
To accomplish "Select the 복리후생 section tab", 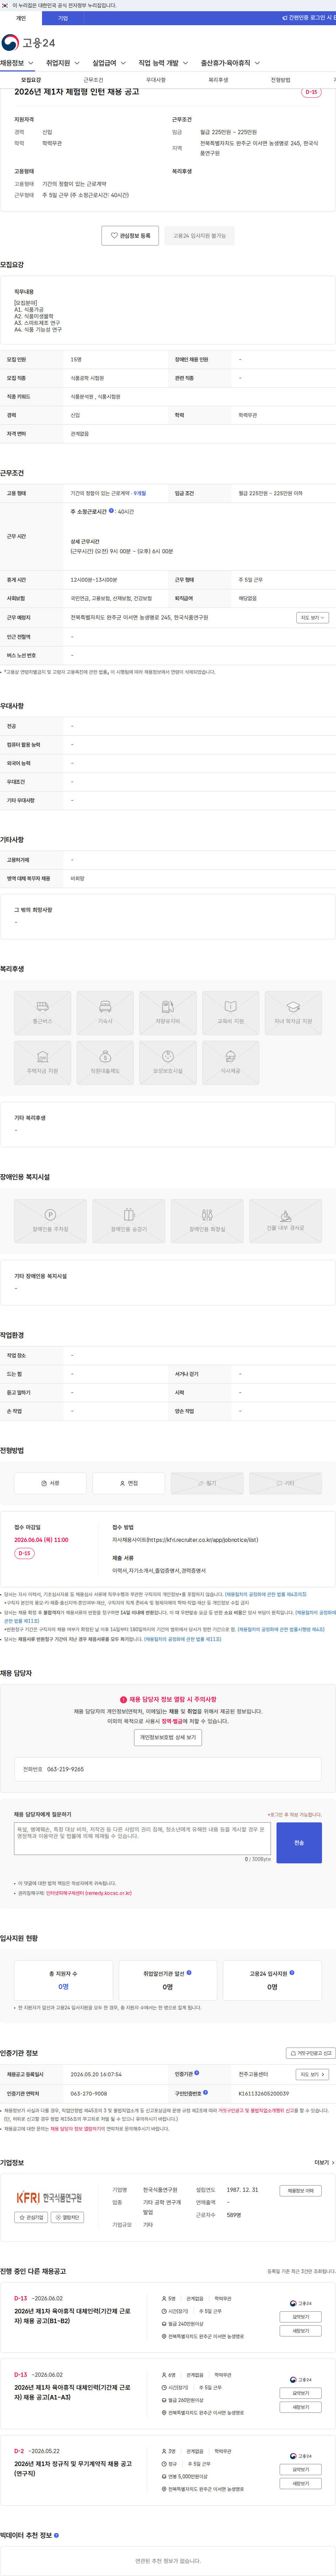I will point(218,80).
